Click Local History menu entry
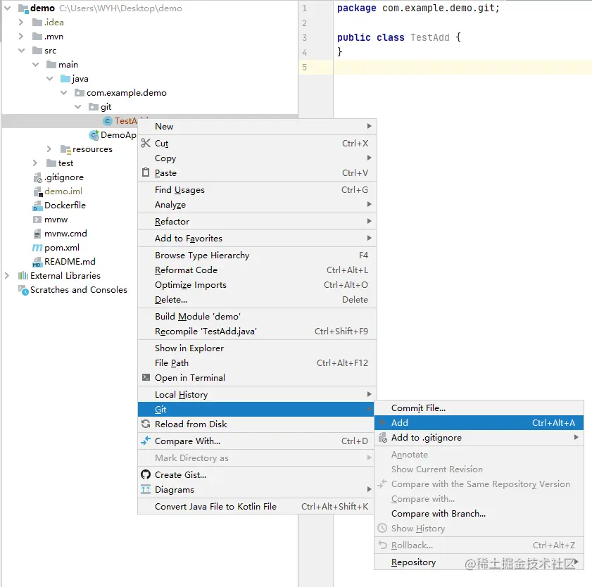The image size is (592, 587). point(257,394)
